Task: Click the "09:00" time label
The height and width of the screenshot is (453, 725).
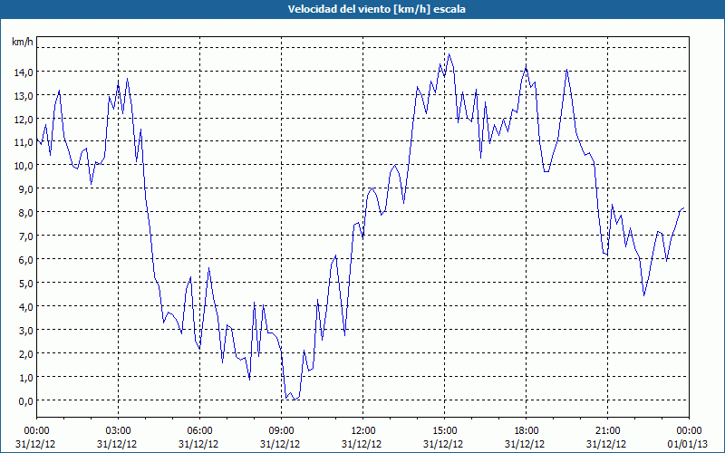Action: click(281, 431)
